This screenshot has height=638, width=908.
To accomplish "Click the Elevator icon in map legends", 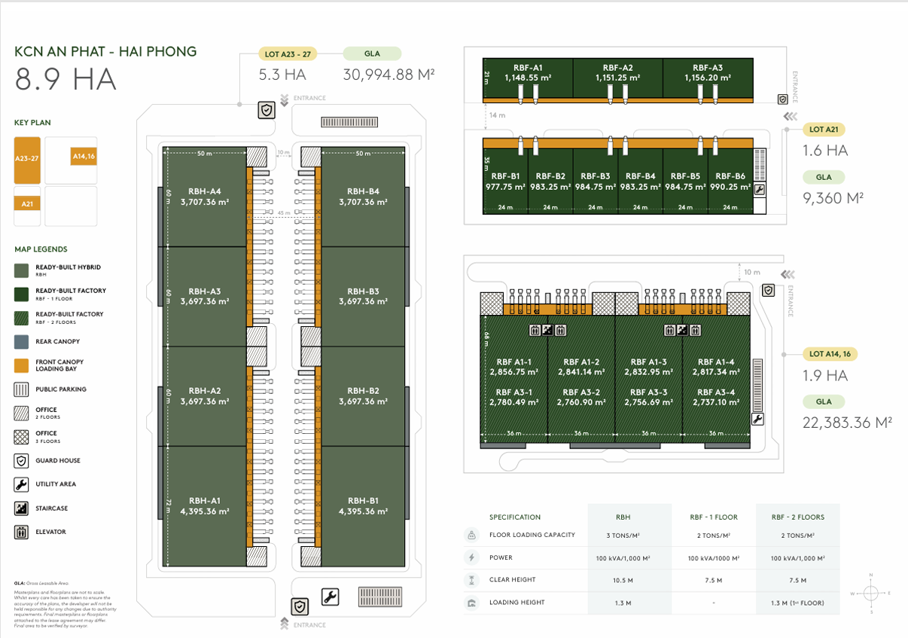I will tap(21, 532).
